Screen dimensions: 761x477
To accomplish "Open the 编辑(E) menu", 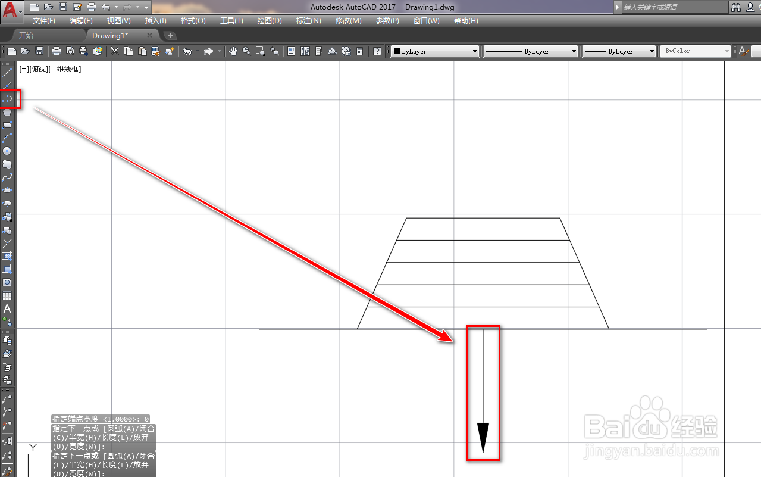I will [x=81, y=21].
